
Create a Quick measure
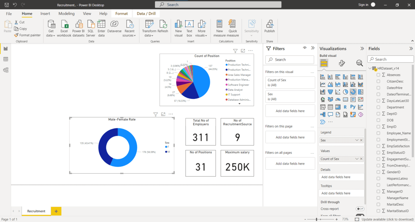click(233, 29)
